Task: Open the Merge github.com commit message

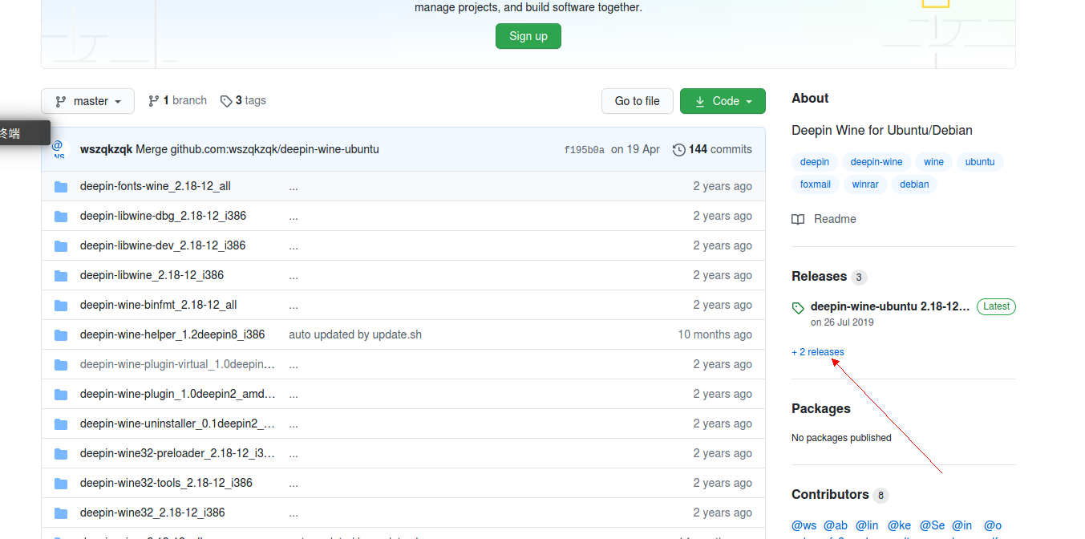Action: (257, 149)
